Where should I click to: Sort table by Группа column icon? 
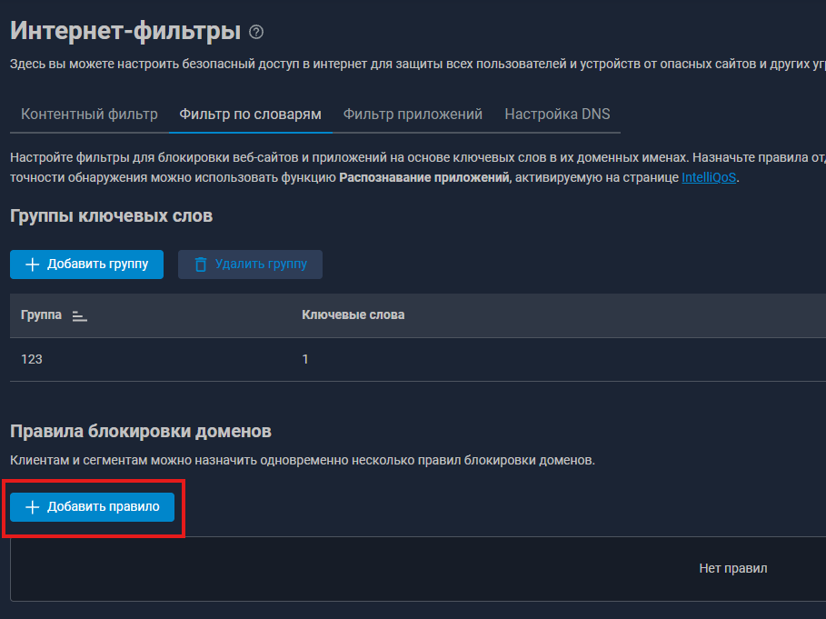coord(80,316)
